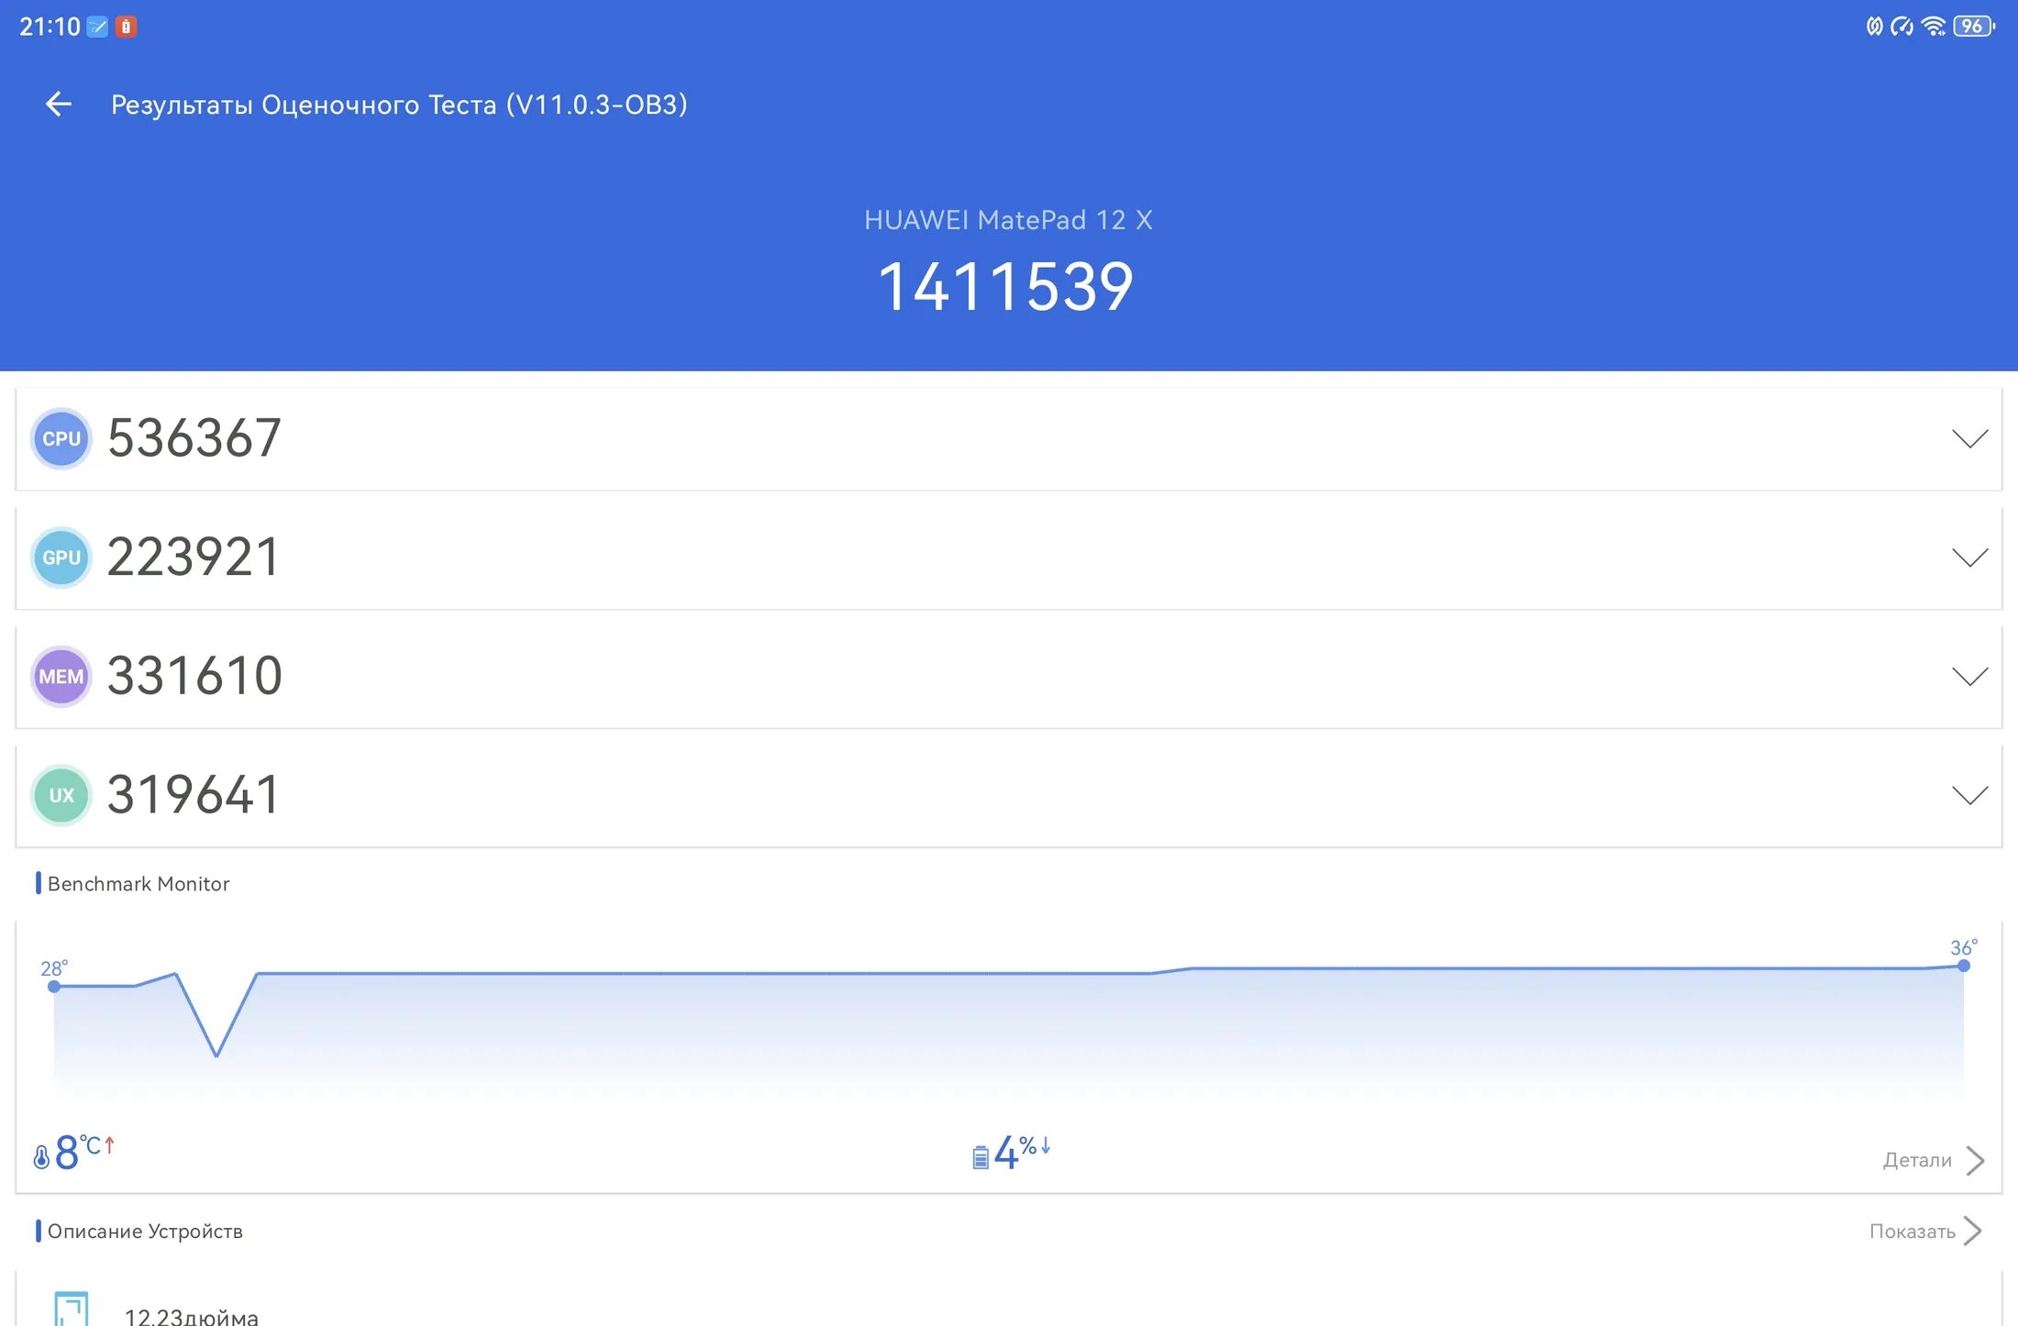Click the CPU score icon
Screen dimensions: 2018x1326
click(x=61, y=438)
